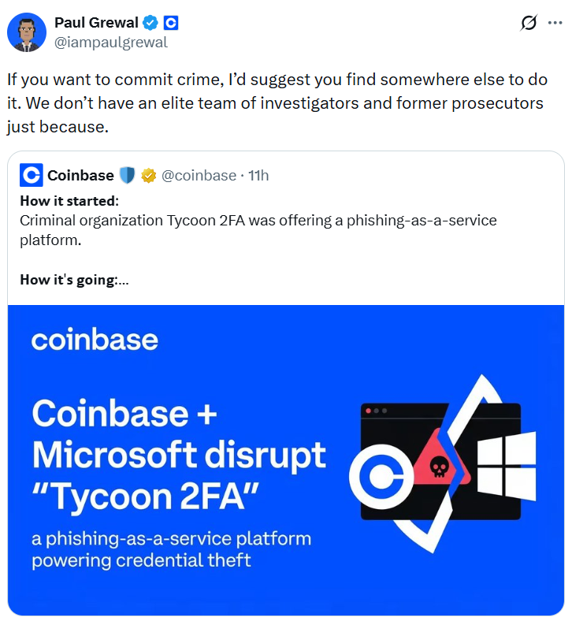This screenshot has height=625, width=572.
Task: Click the Coinbase affiliation badge next to Paul Grewal
Action: (x=170, y=22)
